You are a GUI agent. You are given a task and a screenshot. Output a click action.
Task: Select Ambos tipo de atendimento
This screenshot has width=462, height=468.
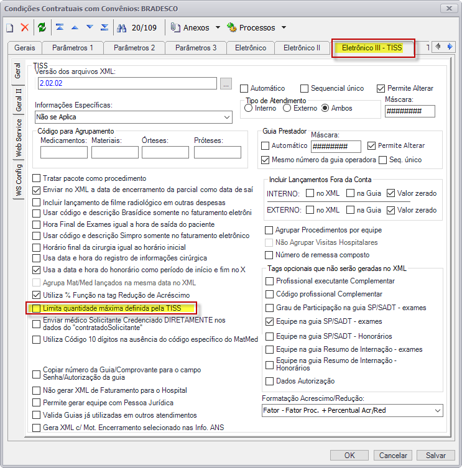[325, 108]
